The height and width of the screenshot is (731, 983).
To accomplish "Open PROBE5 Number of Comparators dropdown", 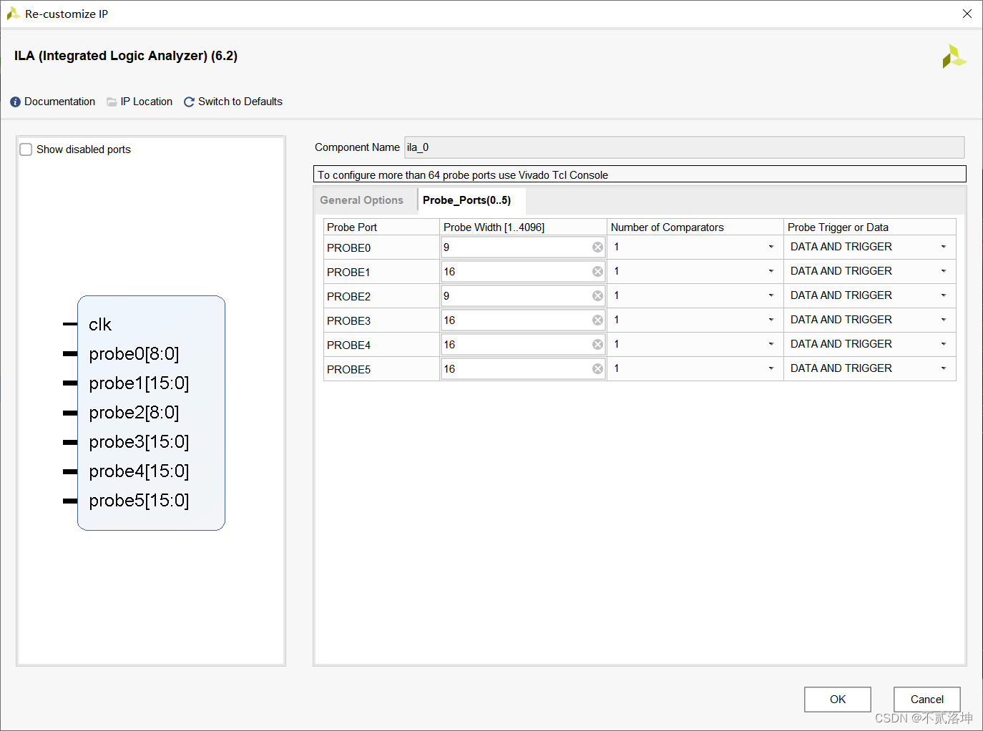I will [771, 368].
